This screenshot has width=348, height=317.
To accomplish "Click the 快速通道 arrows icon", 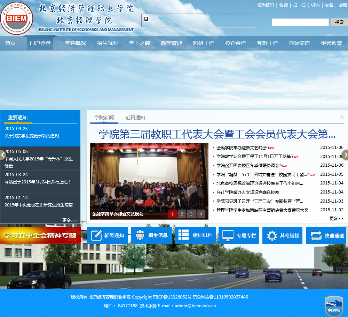I will (x=316, y=236).
